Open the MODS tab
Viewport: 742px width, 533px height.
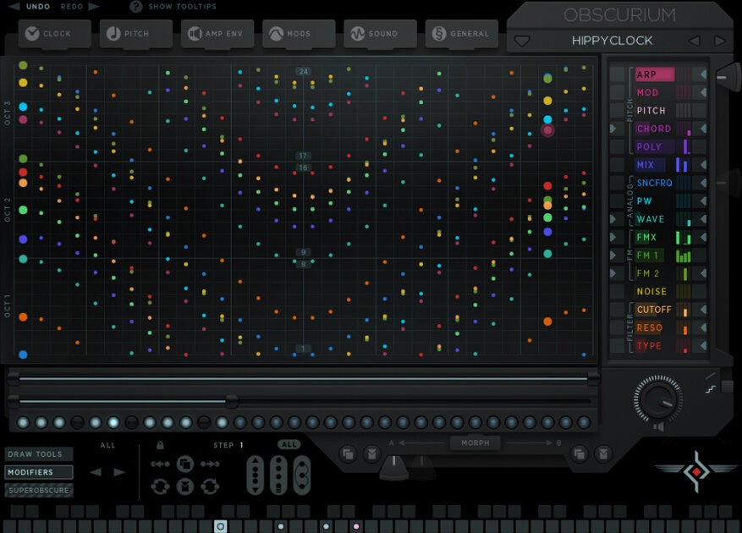point(299,34)
